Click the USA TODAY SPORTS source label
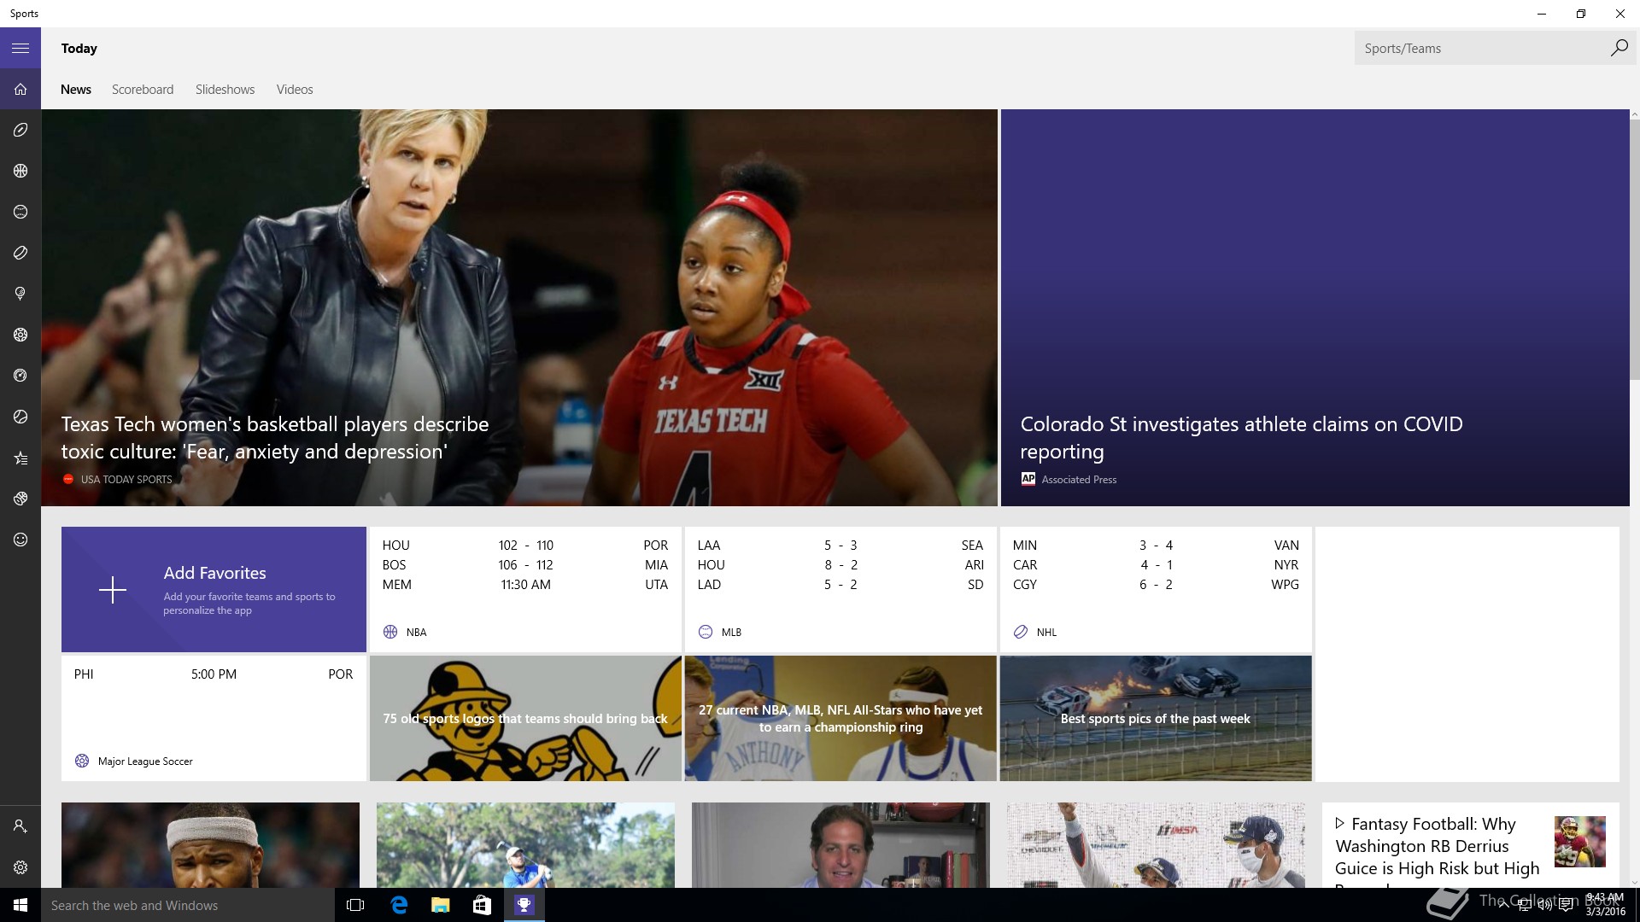Viewport: 1640px width, 922px height. [x=126, y=479]
